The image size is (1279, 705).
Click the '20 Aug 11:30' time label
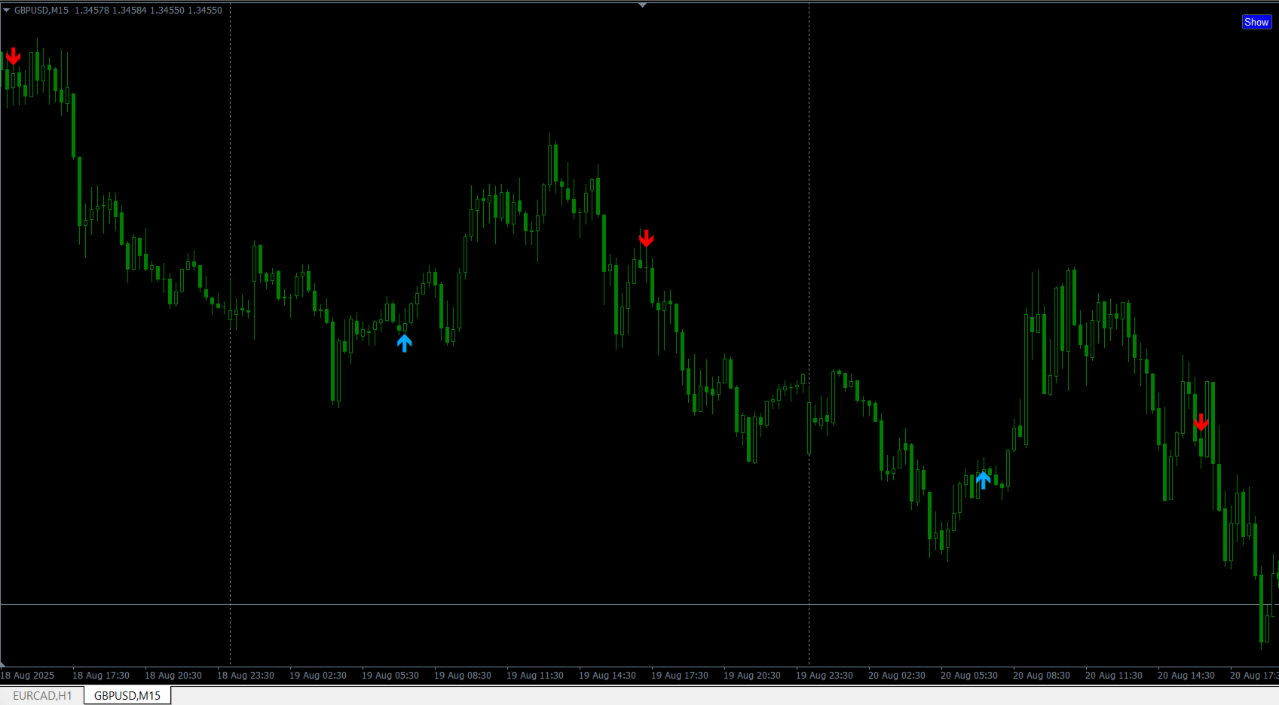[1114, 676]
